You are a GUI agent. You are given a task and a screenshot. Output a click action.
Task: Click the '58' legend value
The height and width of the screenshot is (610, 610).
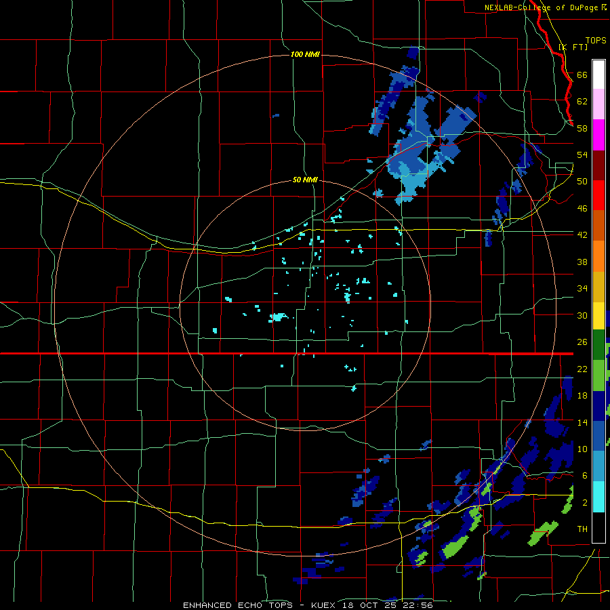[x=582, y=128]
